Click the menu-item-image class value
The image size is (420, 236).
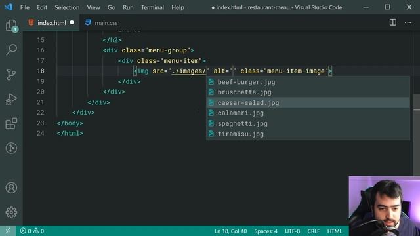point(296,71)
